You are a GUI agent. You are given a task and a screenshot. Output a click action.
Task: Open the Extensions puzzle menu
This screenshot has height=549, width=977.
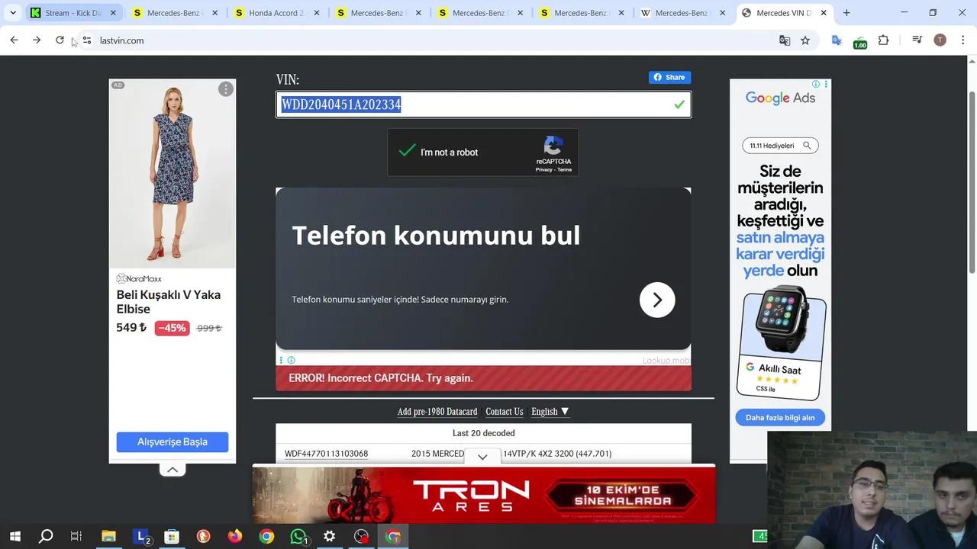(x=884, y=40)
